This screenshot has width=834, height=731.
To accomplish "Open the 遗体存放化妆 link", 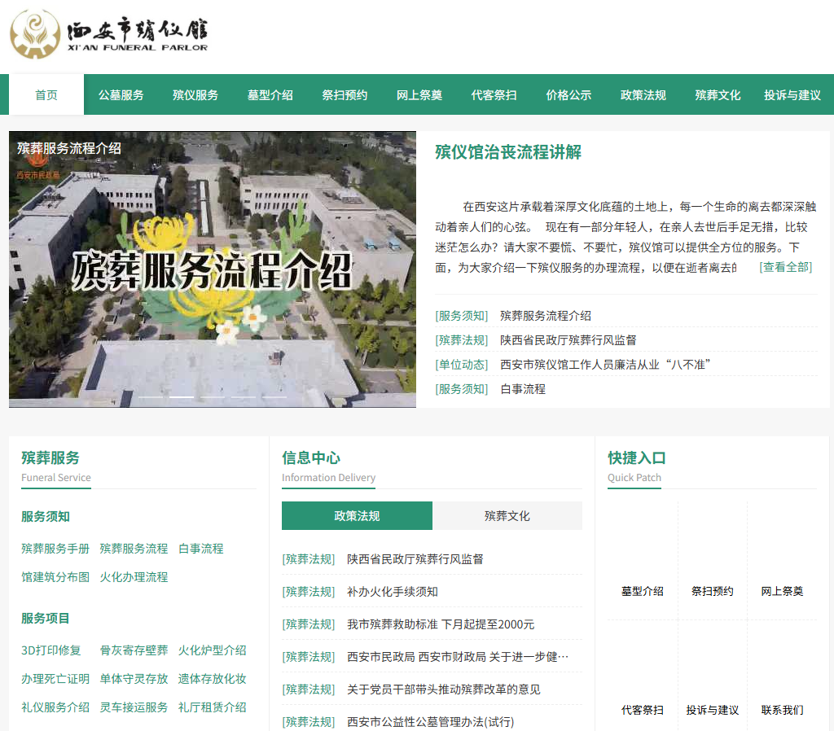I will pos(213,679).
